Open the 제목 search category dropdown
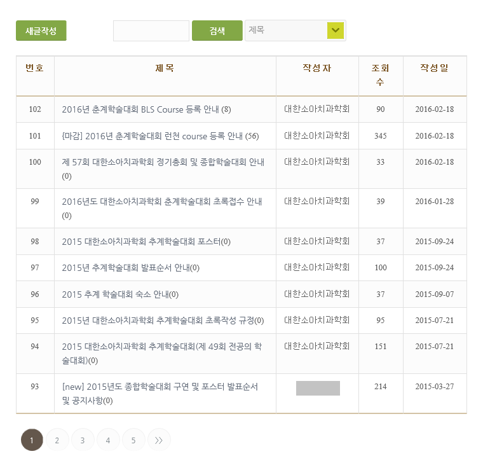Viewport: 483px width, 463px height. pos(286,31)
